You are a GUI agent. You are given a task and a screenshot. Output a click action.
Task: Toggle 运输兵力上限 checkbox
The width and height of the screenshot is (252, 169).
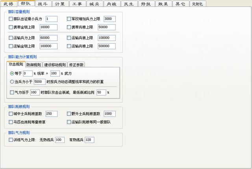click(x=11, y=38)
